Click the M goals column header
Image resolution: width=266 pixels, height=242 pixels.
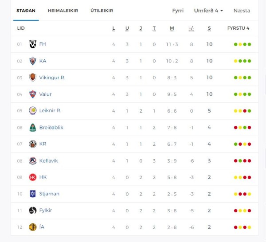click(x=172, y=28)
